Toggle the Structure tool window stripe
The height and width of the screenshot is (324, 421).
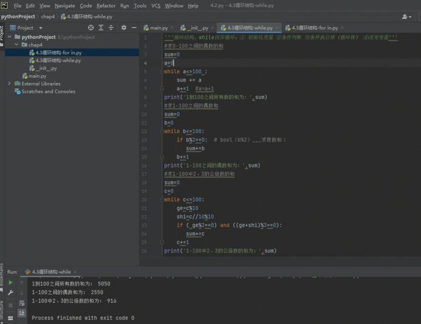pos(2,310)
